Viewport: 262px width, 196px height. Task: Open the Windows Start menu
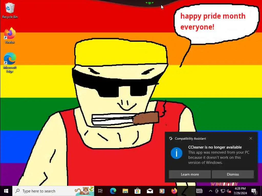pyautogui.click(x=6, y=191)
